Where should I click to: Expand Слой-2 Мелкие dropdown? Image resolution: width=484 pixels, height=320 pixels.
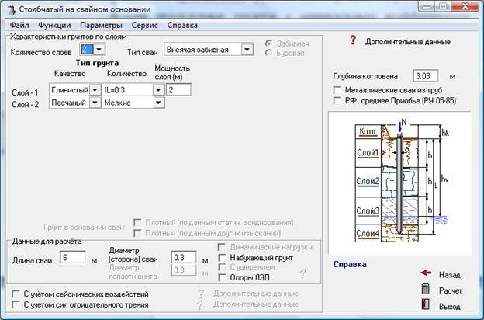coord(158,103)
